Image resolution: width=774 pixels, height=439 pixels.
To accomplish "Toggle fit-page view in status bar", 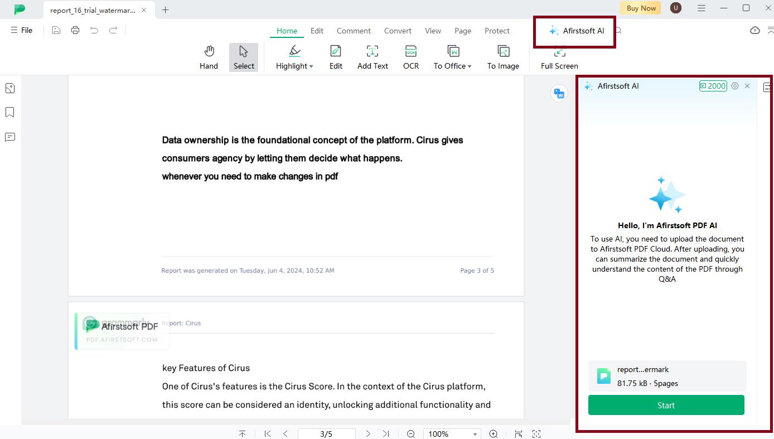I will point(536,433).
